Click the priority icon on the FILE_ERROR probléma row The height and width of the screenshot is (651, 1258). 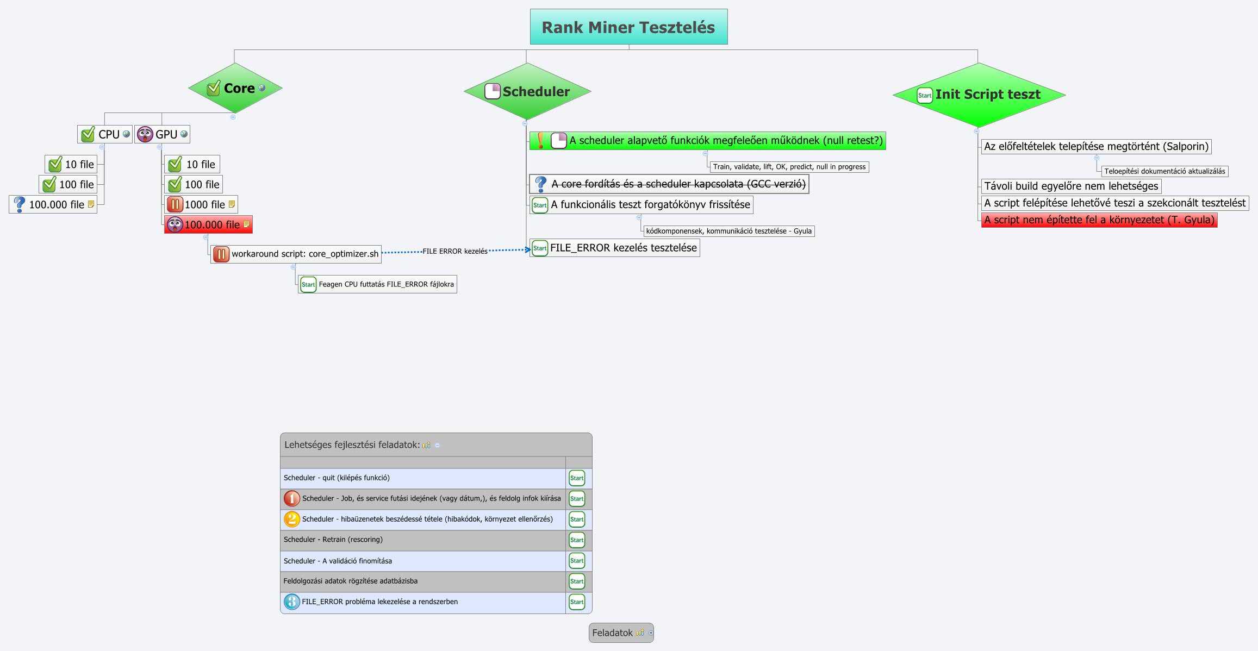(291, 602)
